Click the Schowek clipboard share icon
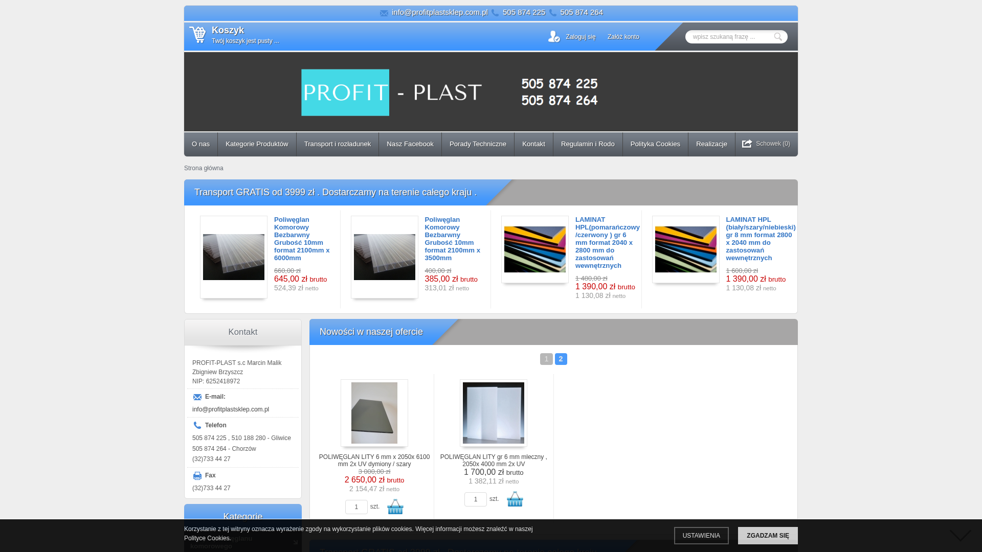 [x=747, y=144]
